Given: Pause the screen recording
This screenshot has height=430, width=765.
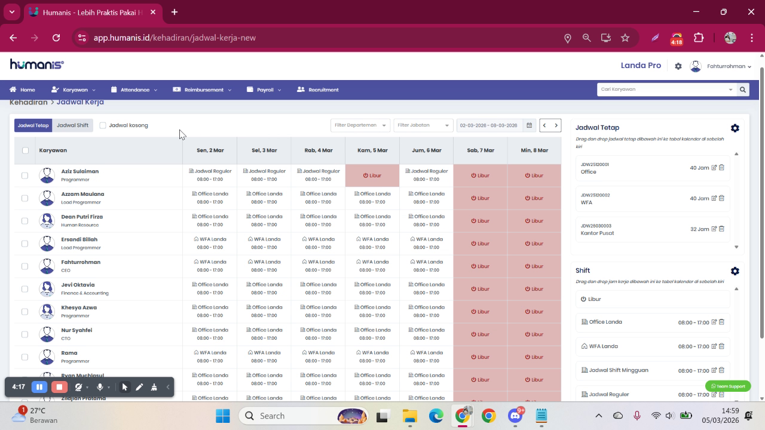Looking at the screenshot, I should coord(39,387).
